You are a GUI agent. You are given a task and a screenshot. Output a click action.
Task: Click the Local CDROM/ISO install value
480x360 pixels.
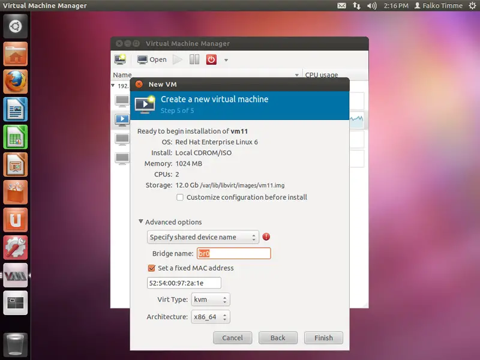point(203,153)
